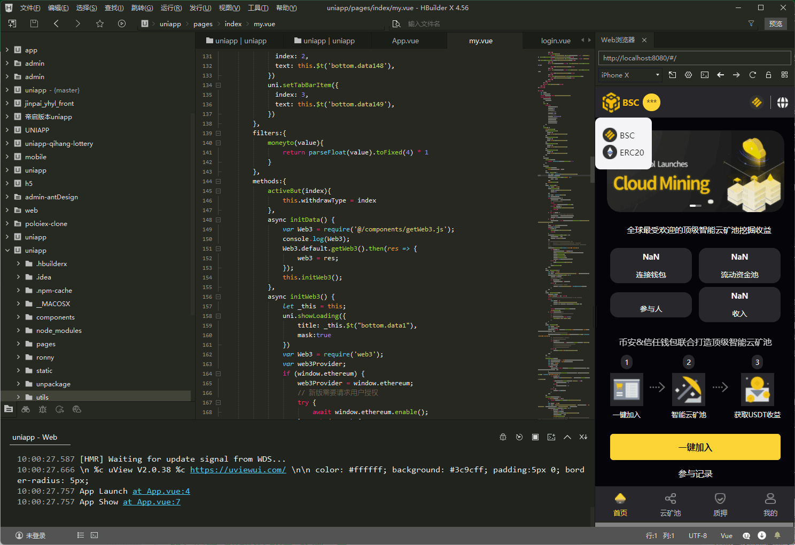Expand the node_modules folder

[18, 331]
